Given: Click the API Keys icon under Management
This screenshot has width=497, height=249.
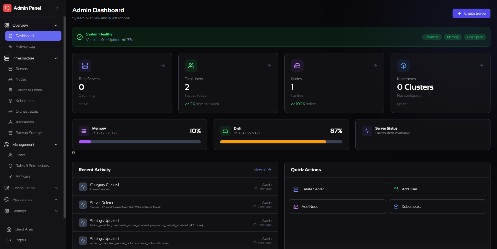Looking at the screenshot, I should coord(10,176).
